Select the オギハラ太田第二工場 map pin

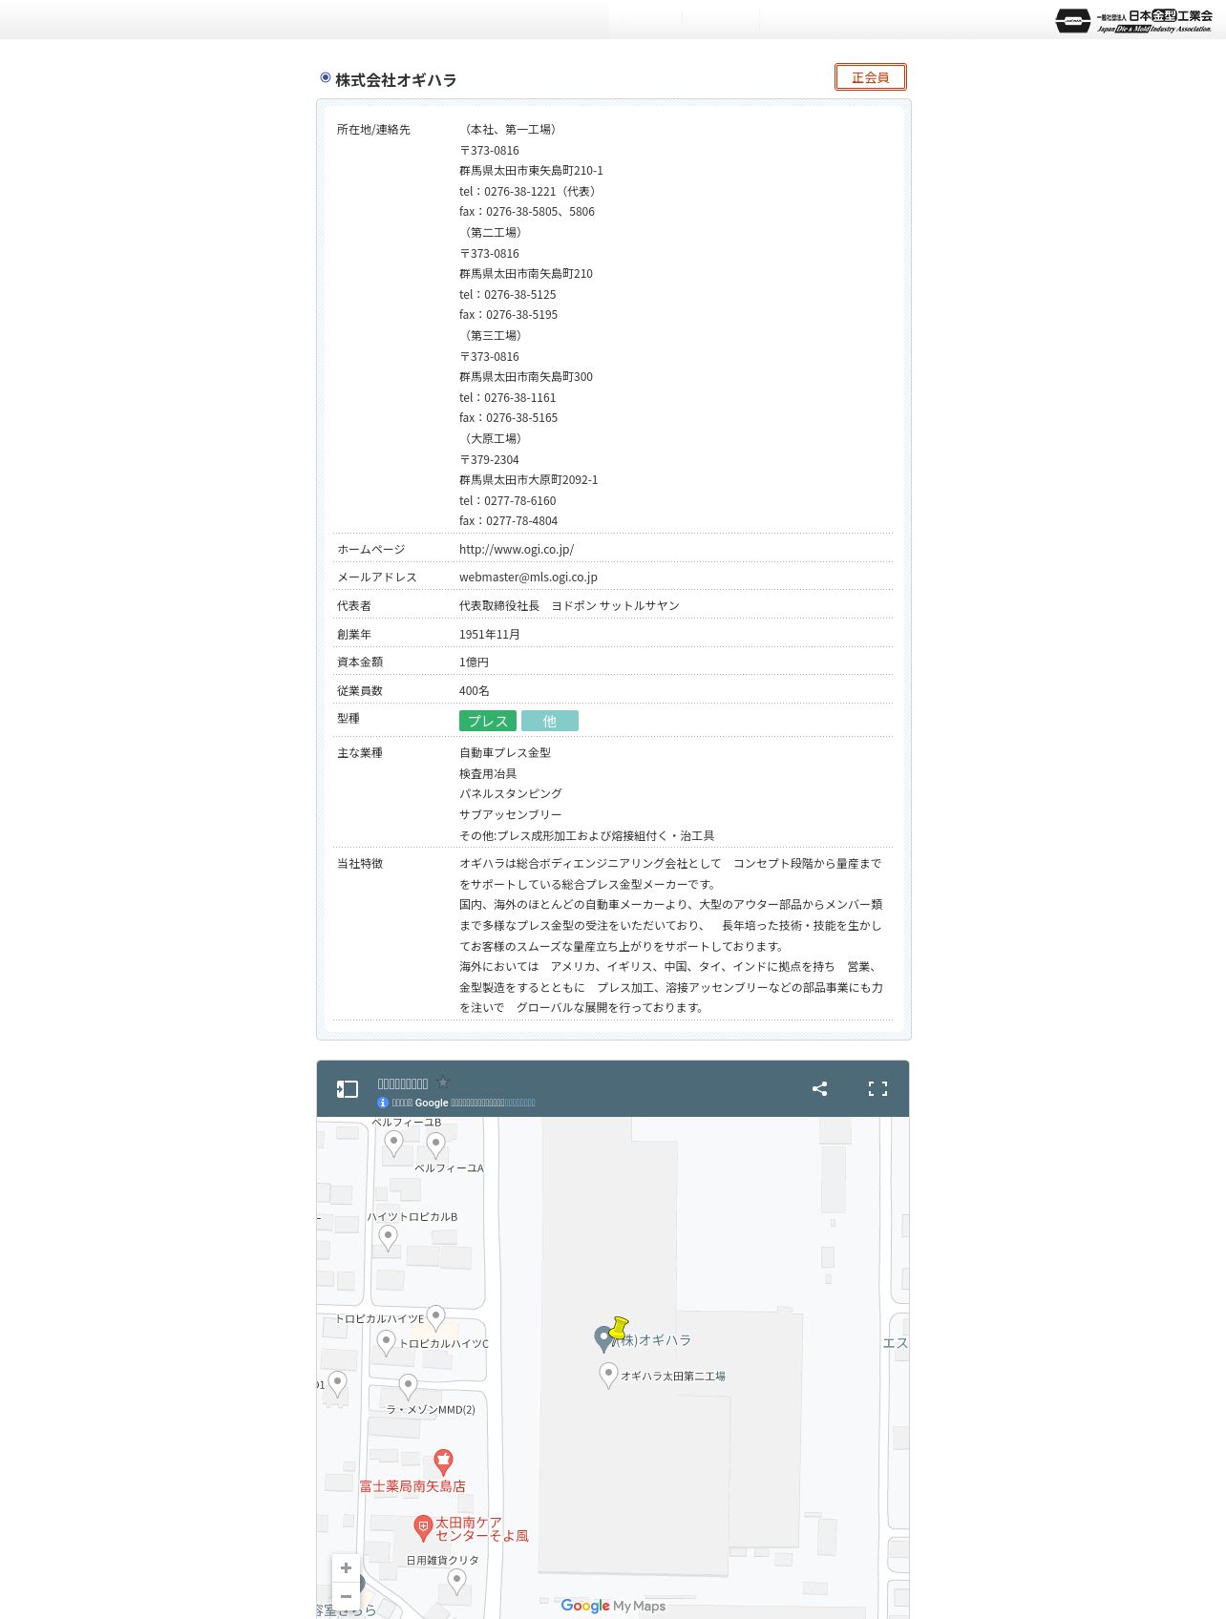[608, 1376]
